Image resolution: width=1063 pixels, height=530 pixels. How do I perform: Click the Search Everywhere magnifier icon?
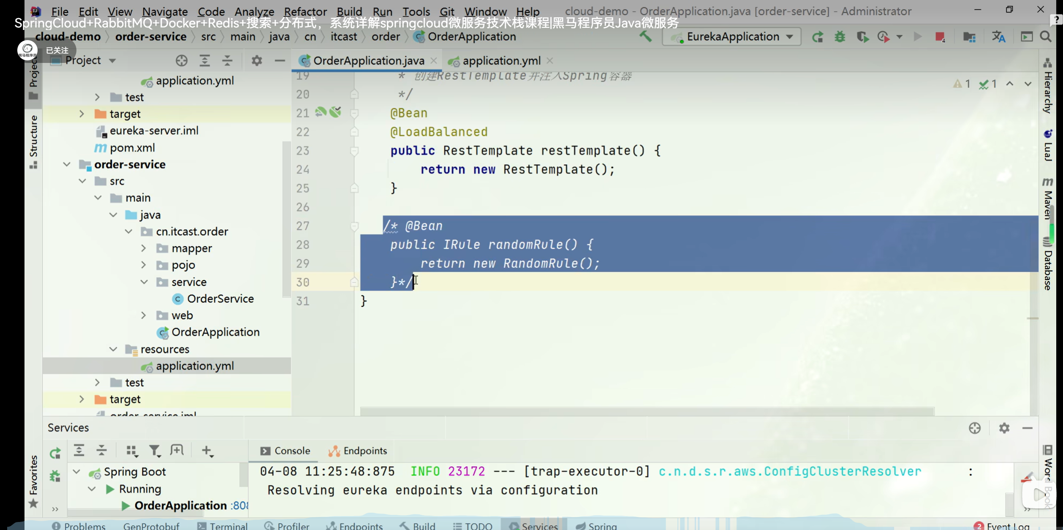click(x=1046, y=37)
